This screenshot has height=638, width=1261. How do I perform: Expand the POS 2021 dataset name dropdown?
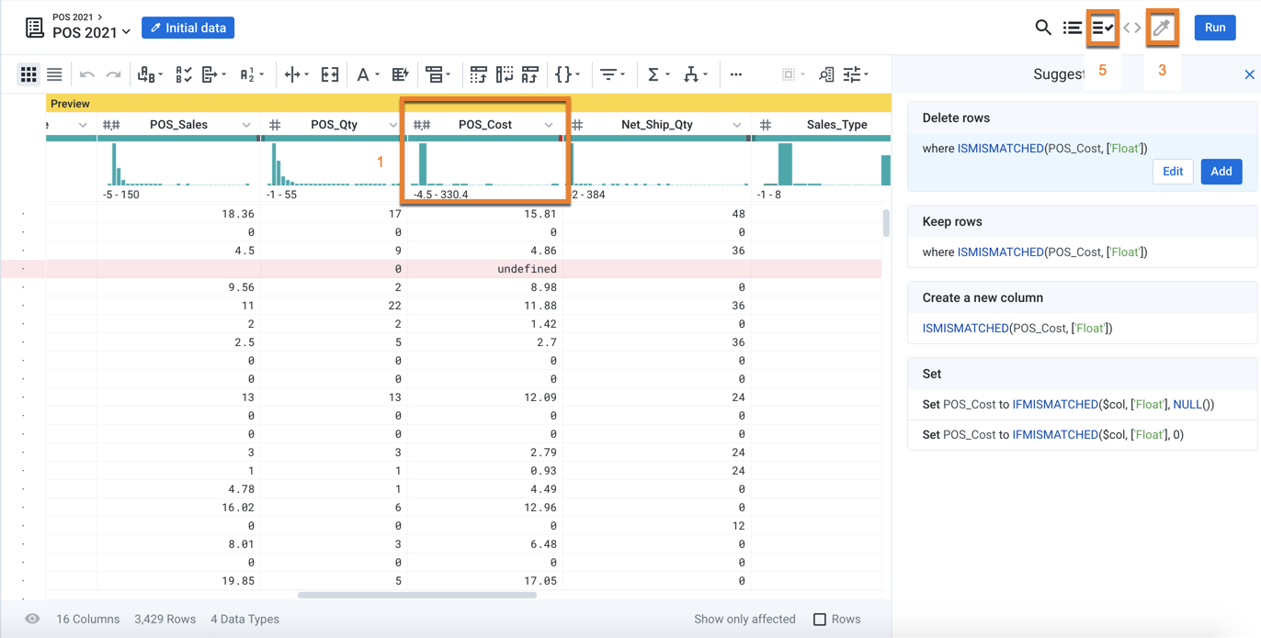pos(126,33)
